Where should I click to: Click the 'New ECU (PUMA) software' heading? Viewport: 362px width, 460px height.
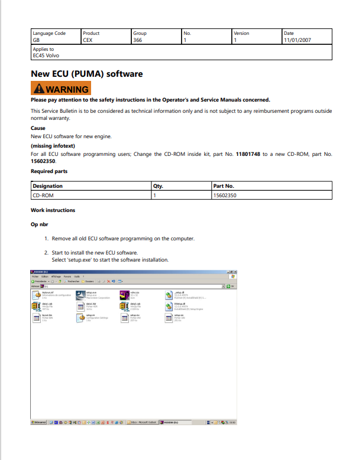[87, 74]
